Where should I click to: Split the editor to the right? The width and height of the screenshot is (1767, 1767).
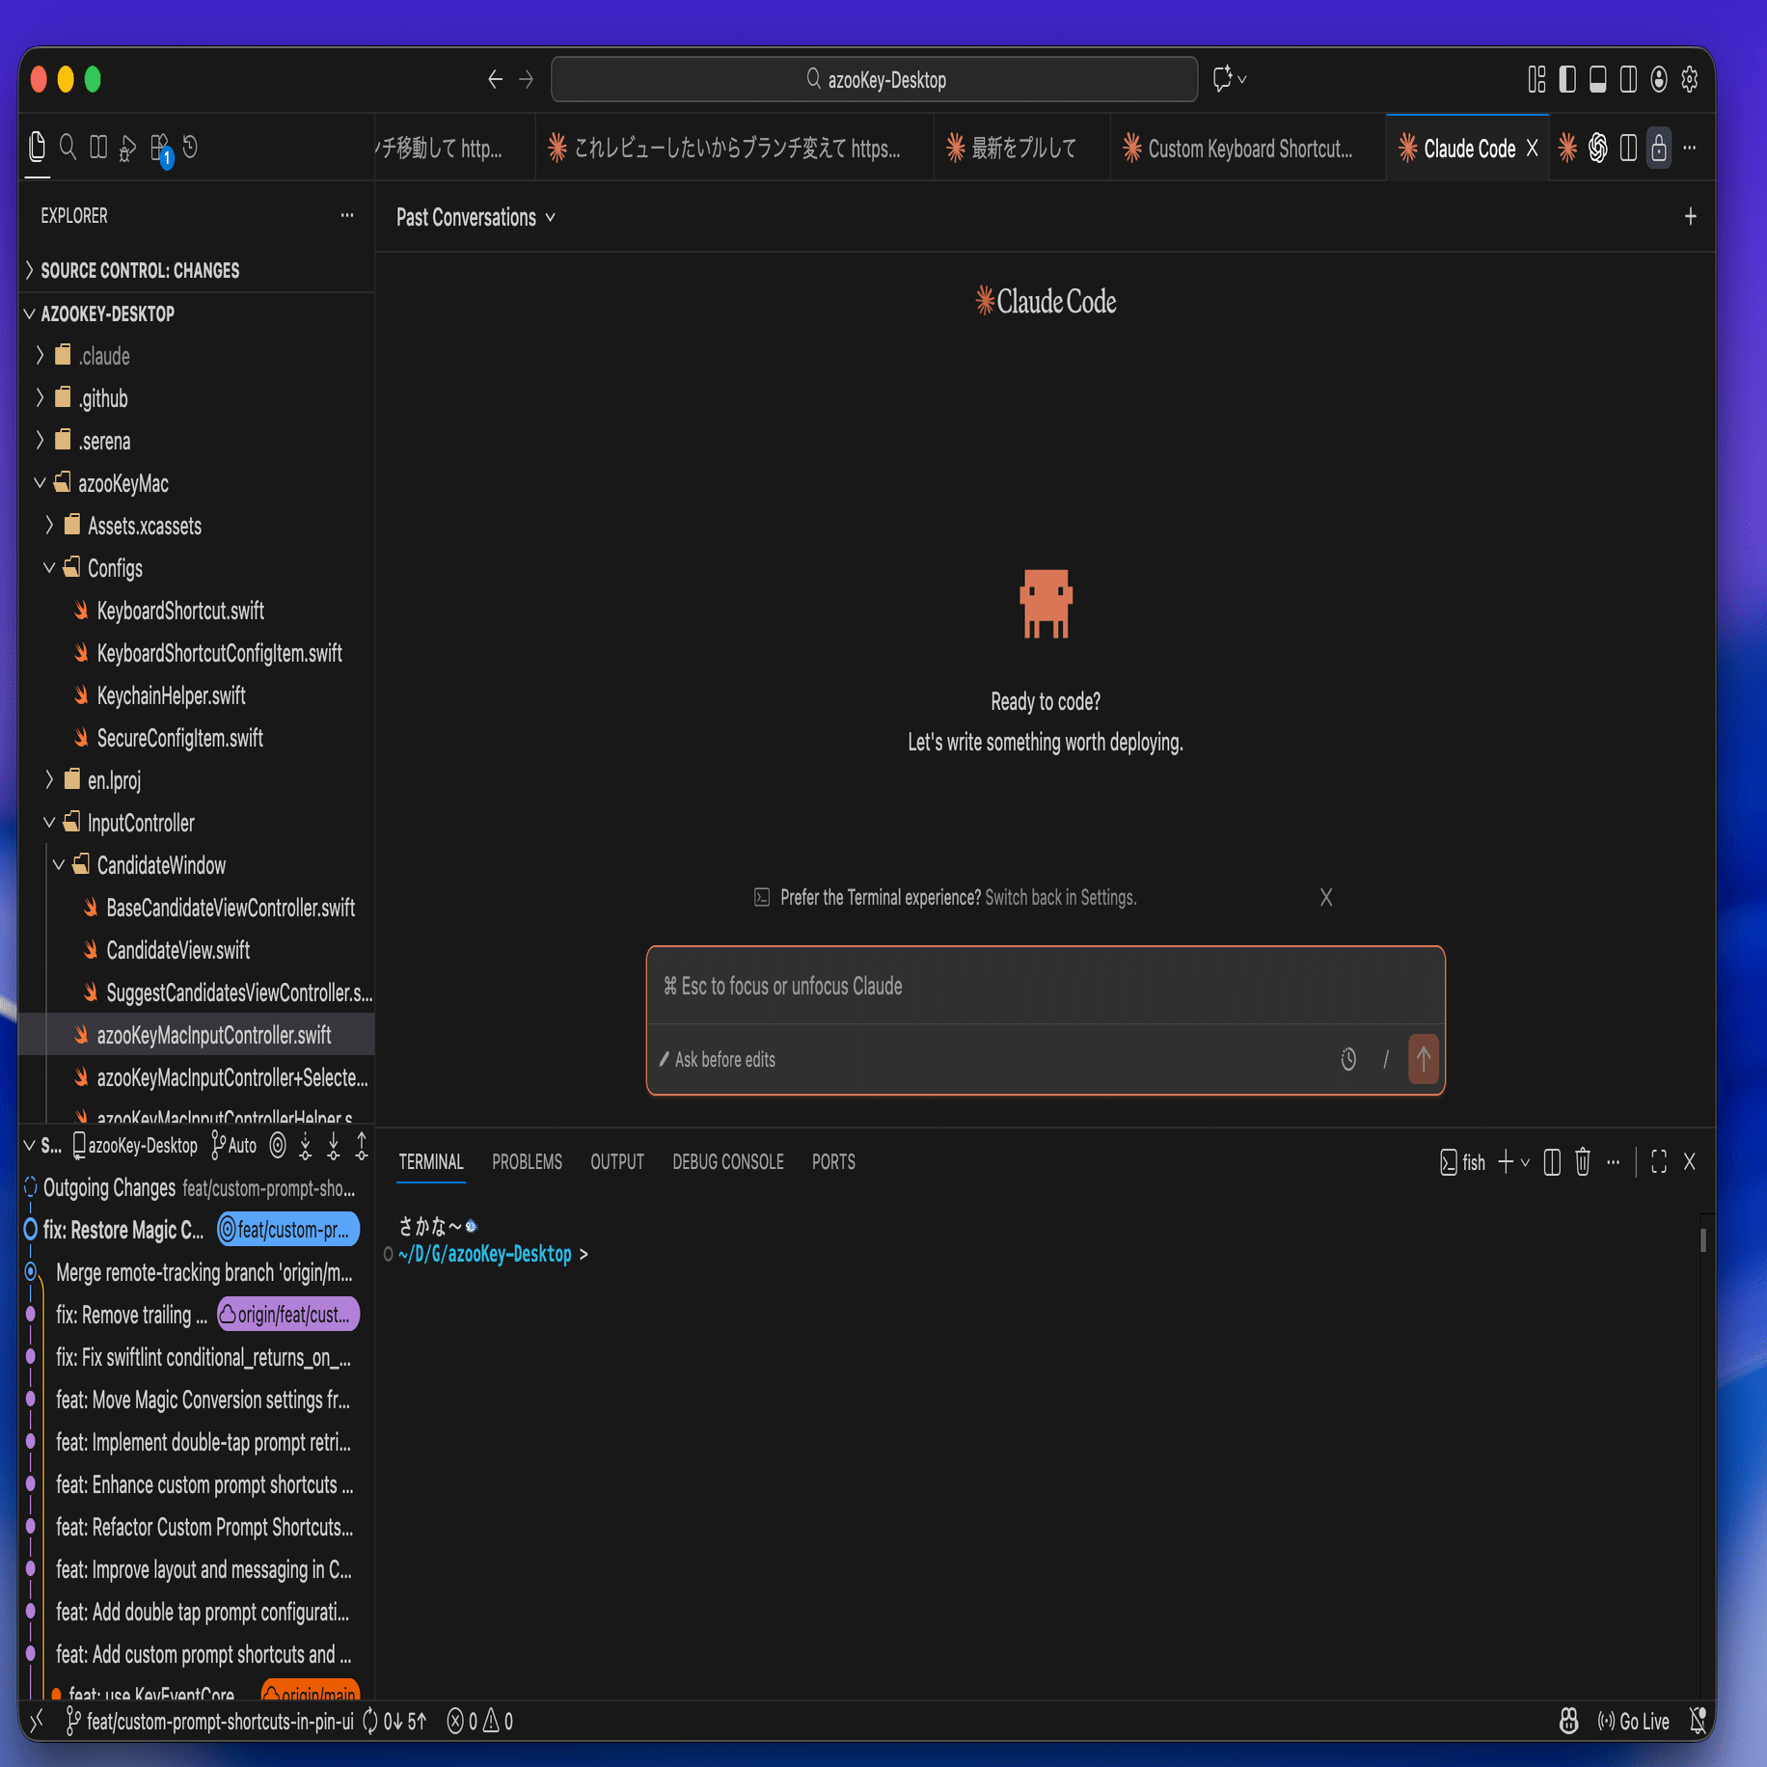1628,148
